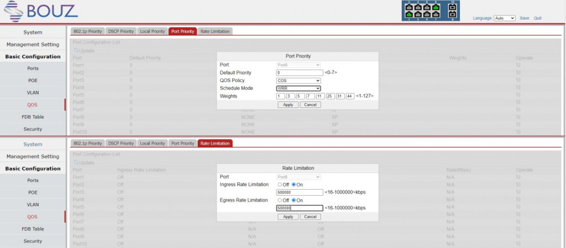Click the Default Priority input field

click(x=298, y=73)
